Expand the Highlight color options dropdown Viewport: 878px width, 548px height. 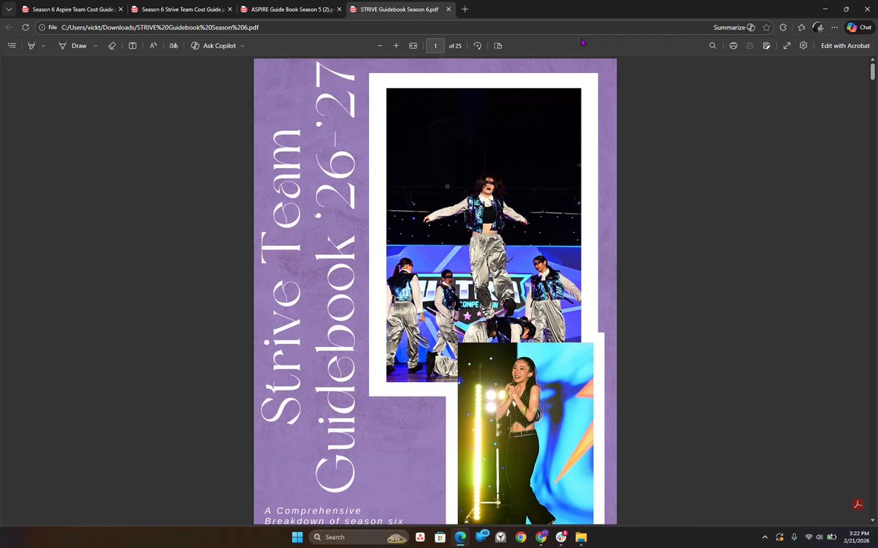coord(43,46)
